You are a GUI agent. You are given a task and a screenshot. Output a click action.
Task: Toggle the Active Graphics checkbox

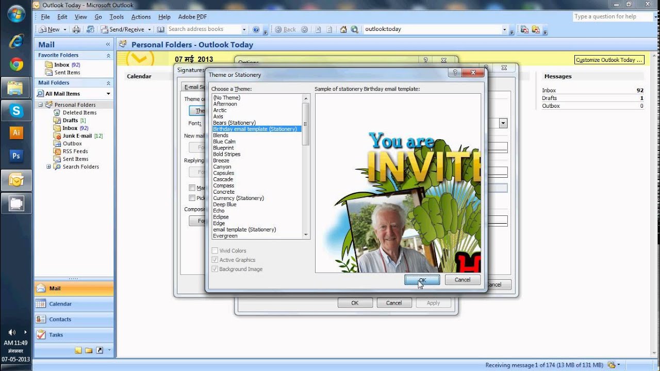coord(215,260)
